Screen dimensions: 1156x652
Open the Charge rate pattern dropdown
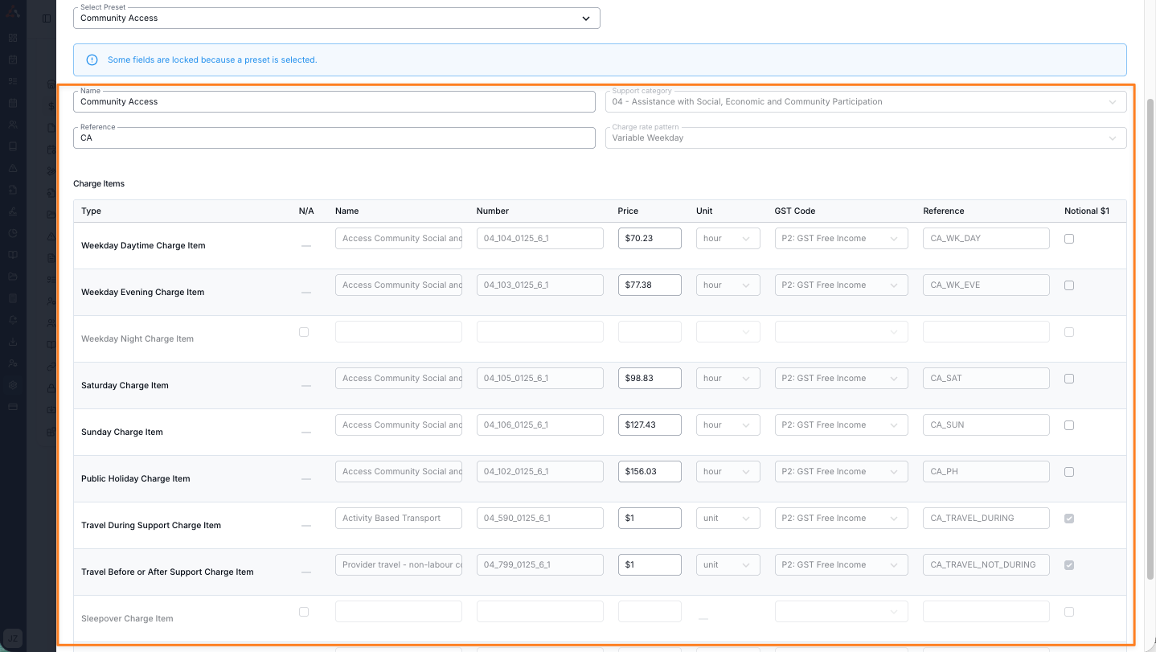click(865, 138)
